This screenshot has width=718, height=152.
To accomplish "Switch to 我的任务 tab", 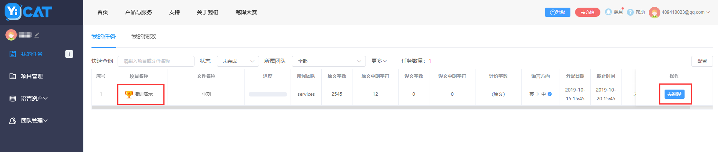I will point(104,36).
